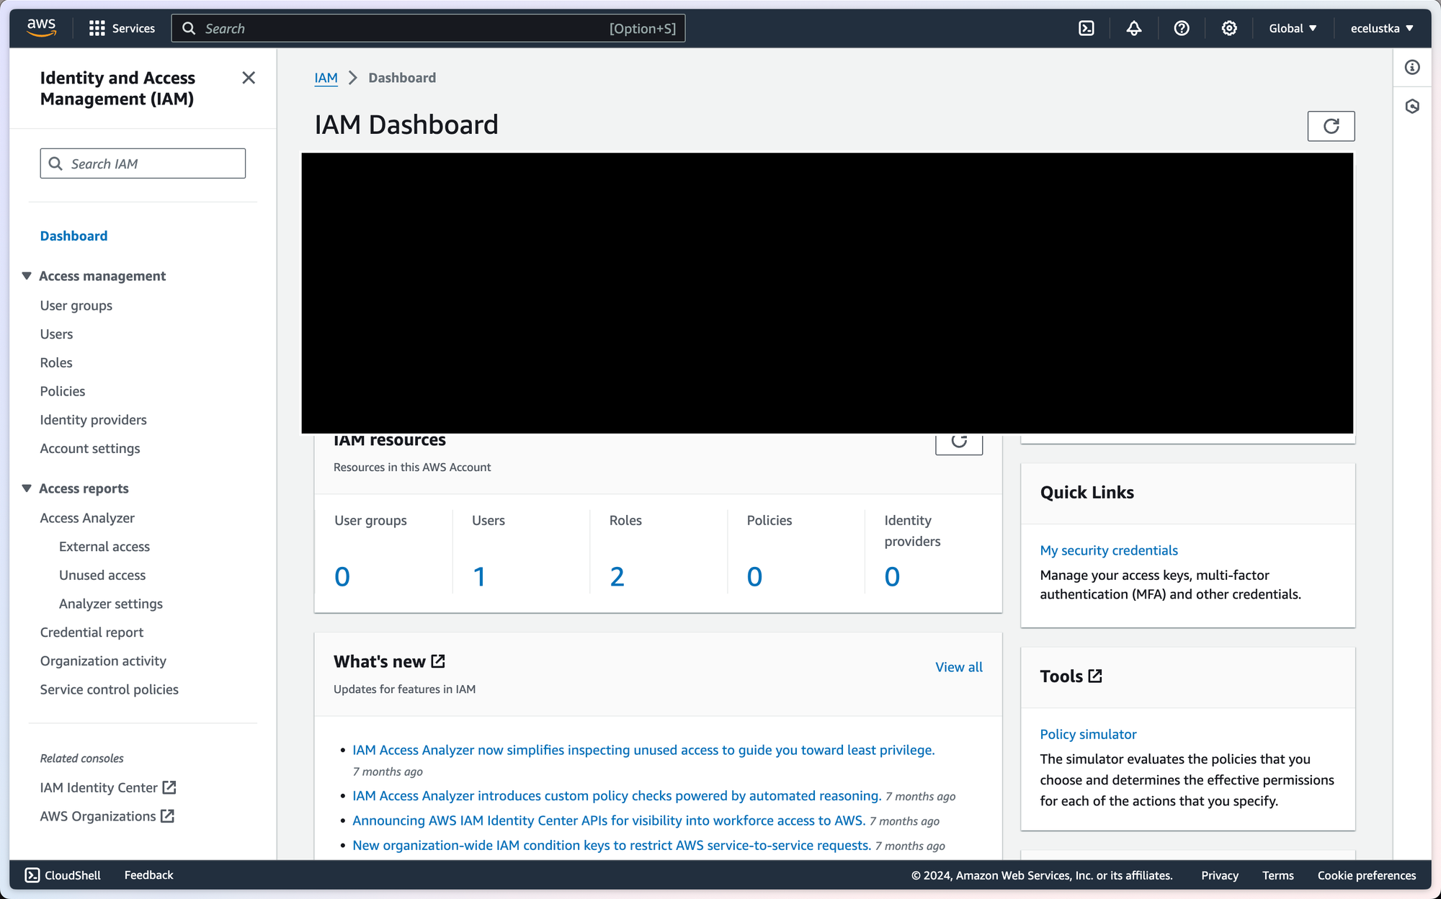Collapse the Access management section
The height and width of the screenshot is (899, 1441).
click(x=27, y=276)
